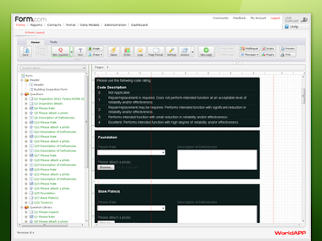This screenshot has width=322, height=241.
Task: Expand the Q4 Please Rate node
Action: (26, 108)
